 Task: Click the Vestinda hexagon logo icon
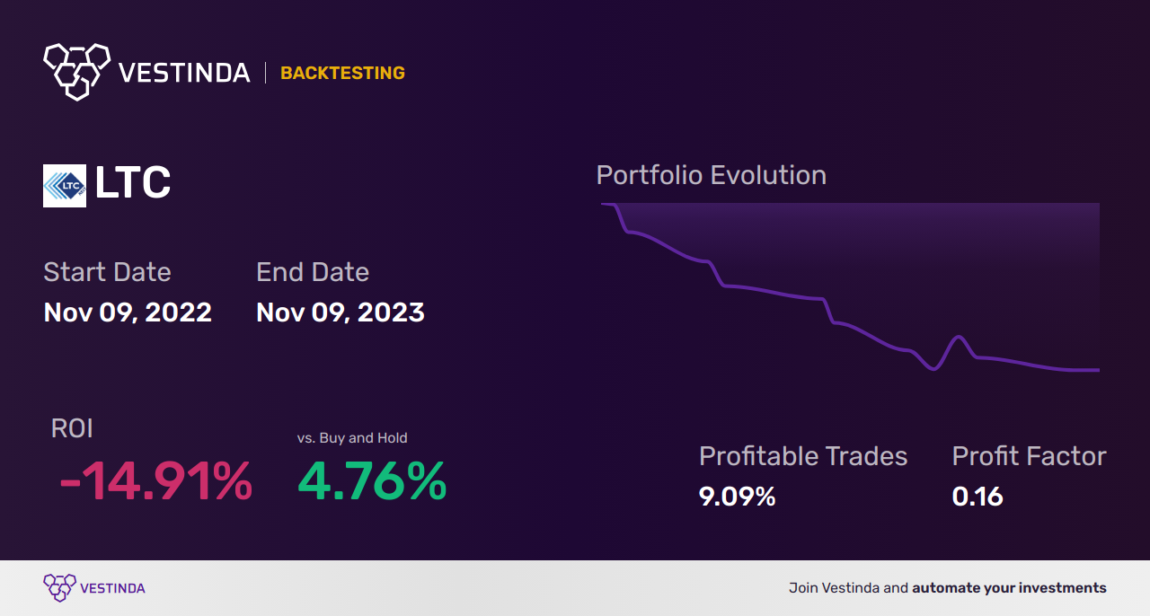(x=76, y=71)
